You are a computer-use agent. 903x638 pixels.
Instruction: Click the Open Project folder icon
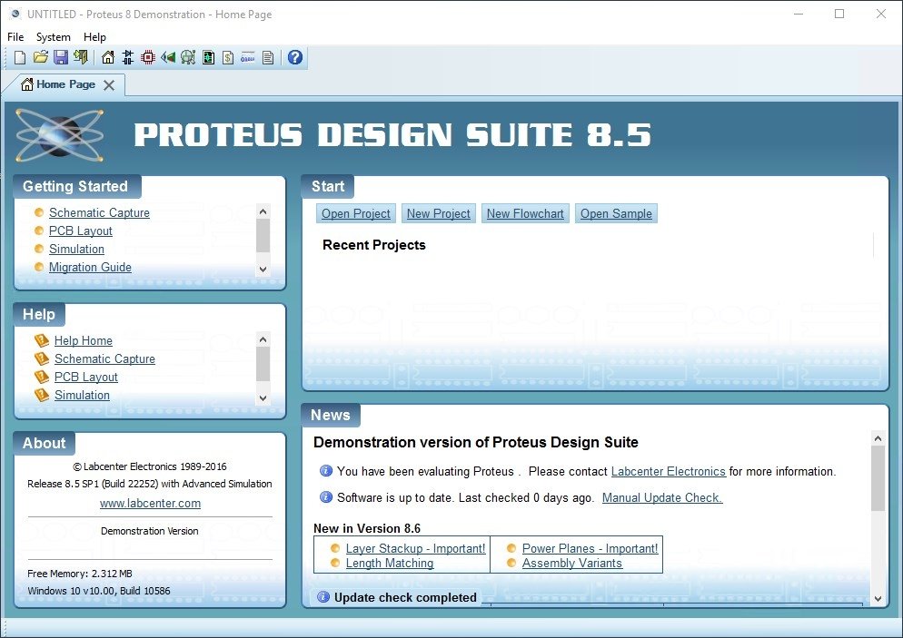[40, 57]
